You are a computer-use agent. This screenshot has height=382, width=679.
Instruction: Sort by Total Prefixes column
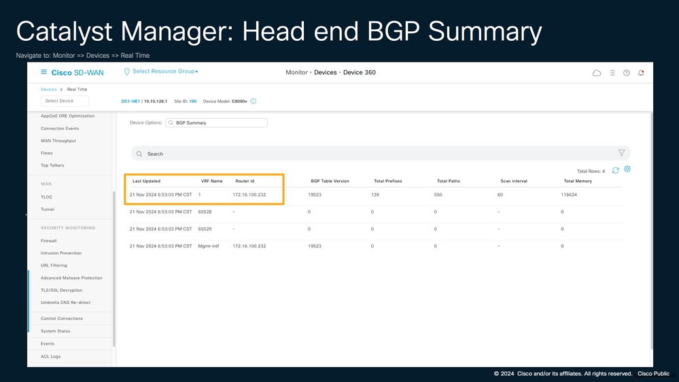pos(388,181)
